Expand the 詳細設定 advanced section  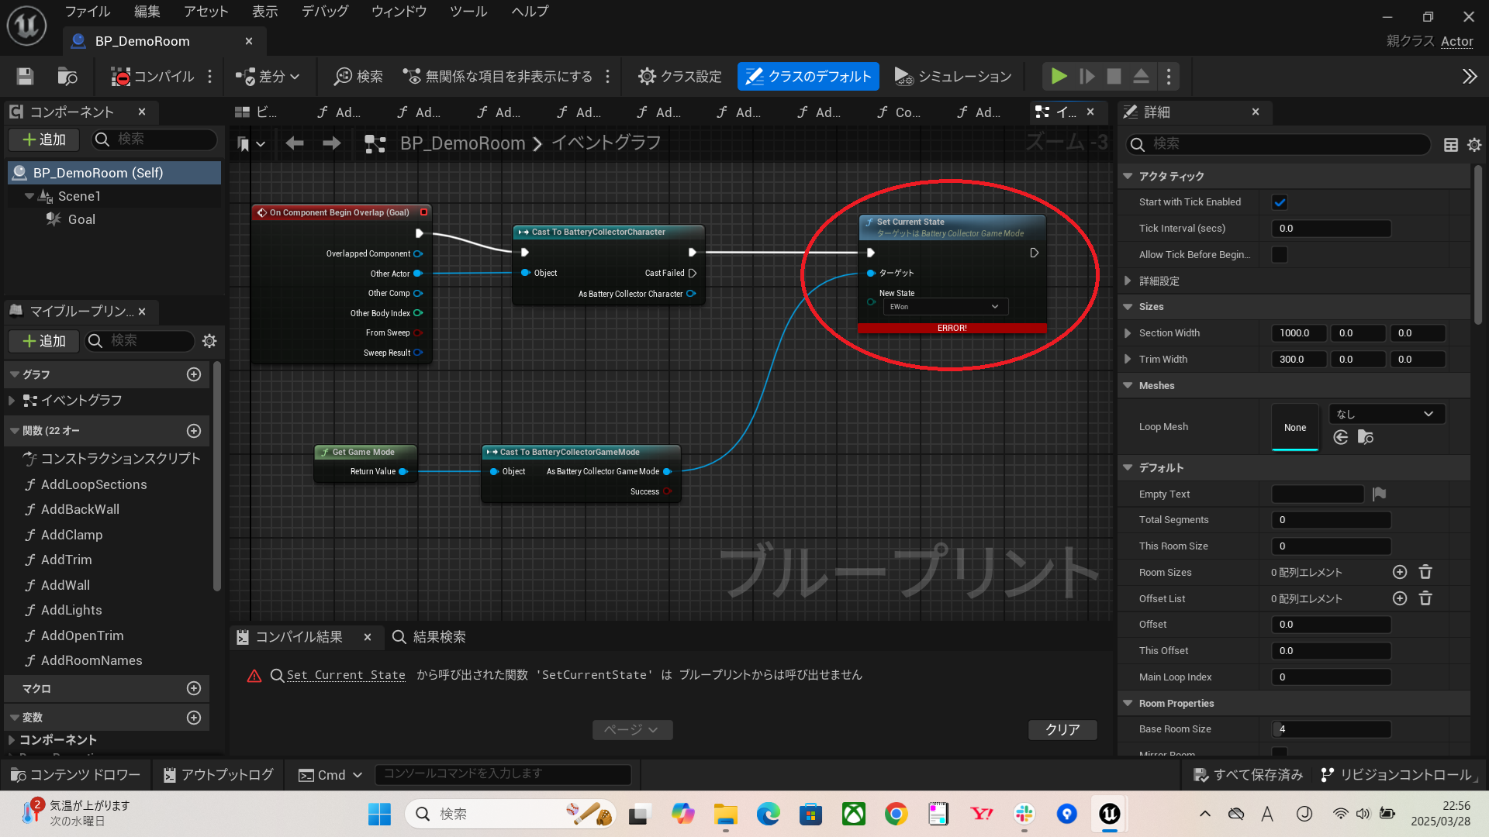click(x=1128, y=281)
